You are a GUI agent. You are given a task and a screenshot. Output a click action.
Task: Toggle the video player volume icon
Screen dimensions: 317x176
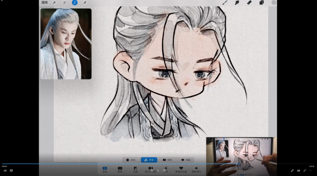[x=5, y=170]
